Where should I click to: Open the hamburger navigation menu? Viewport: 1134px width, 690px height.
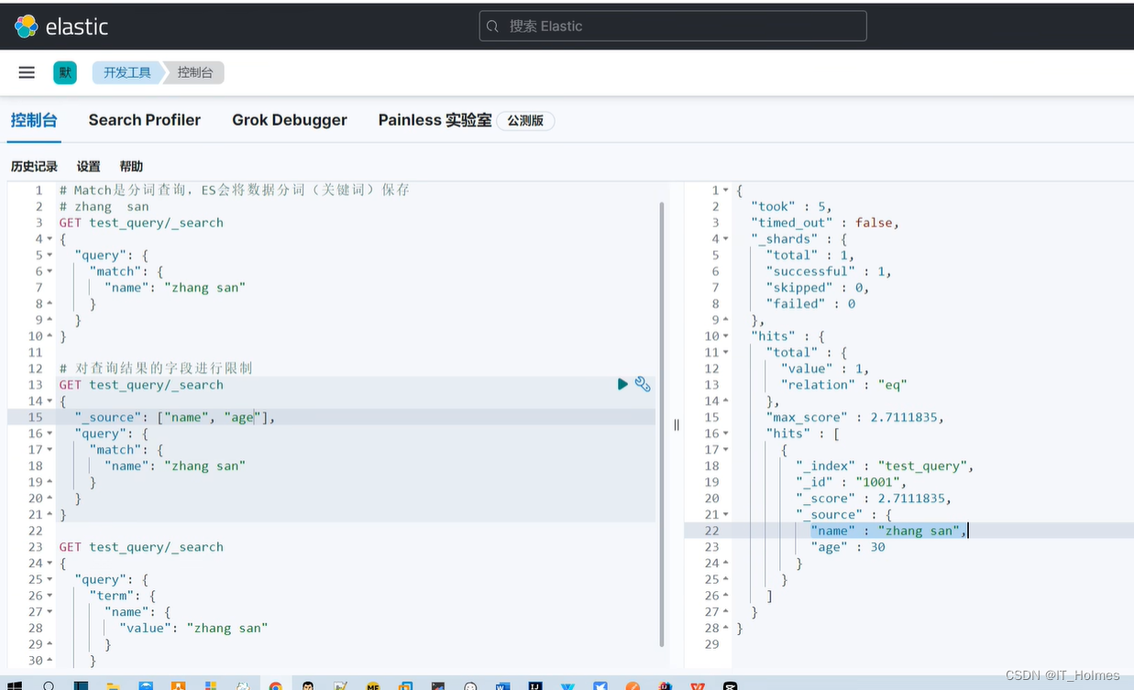pos(27,72)
